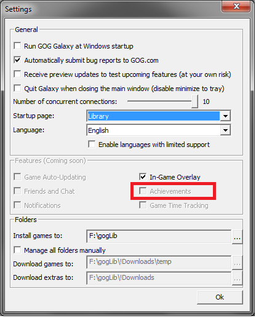Check Quit Galaxy when closing main window
This screenshot has height=318, width=256.
17,88
